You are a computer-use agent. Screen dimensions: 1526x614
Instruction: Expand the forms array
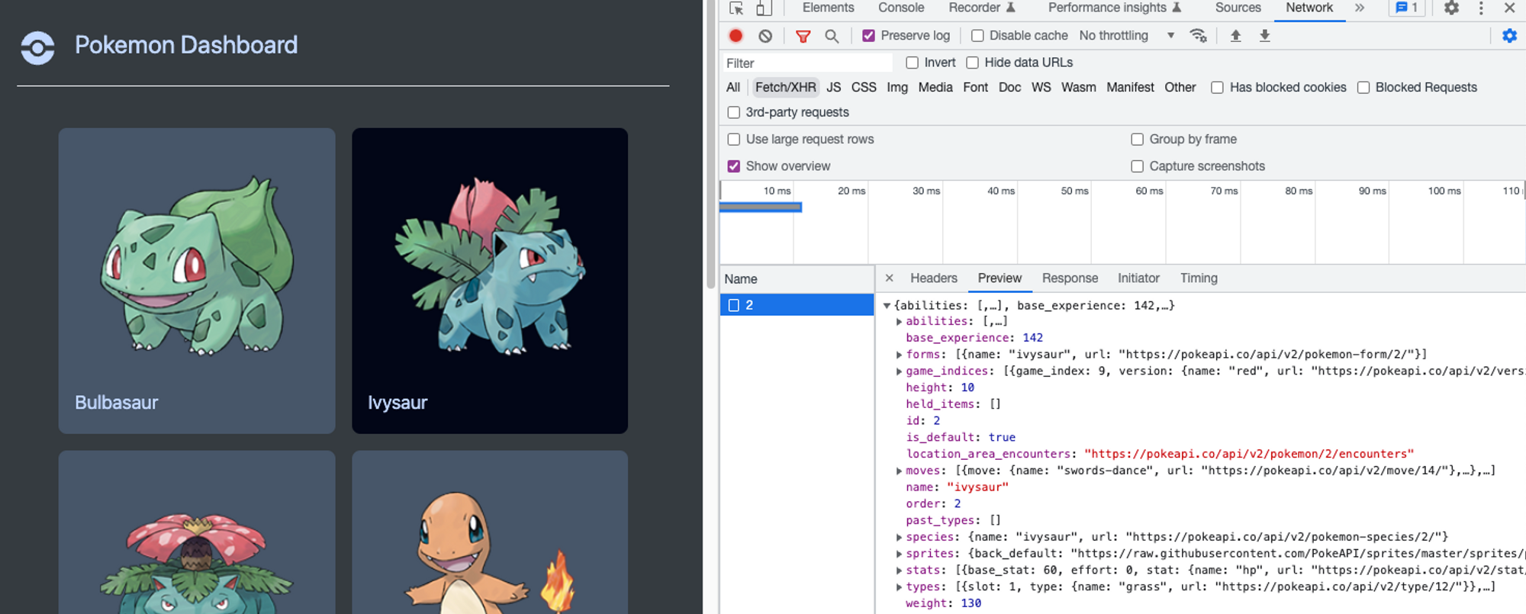tap(899, 355)
